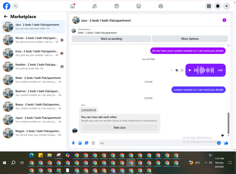Open Sticky Notes from the taskbar
The image size is (236, 174).
[41, 156]
